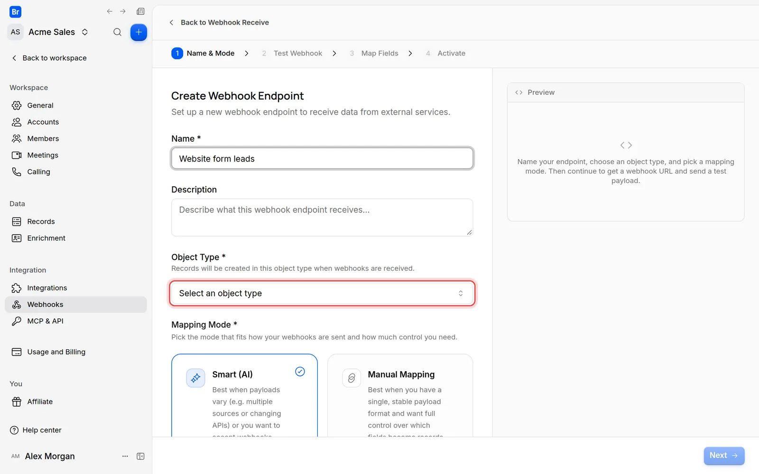Viewport: 759px width, 474px height.
Task: Select Webhooks in the sidebar
Action: (x=76, y=304)
